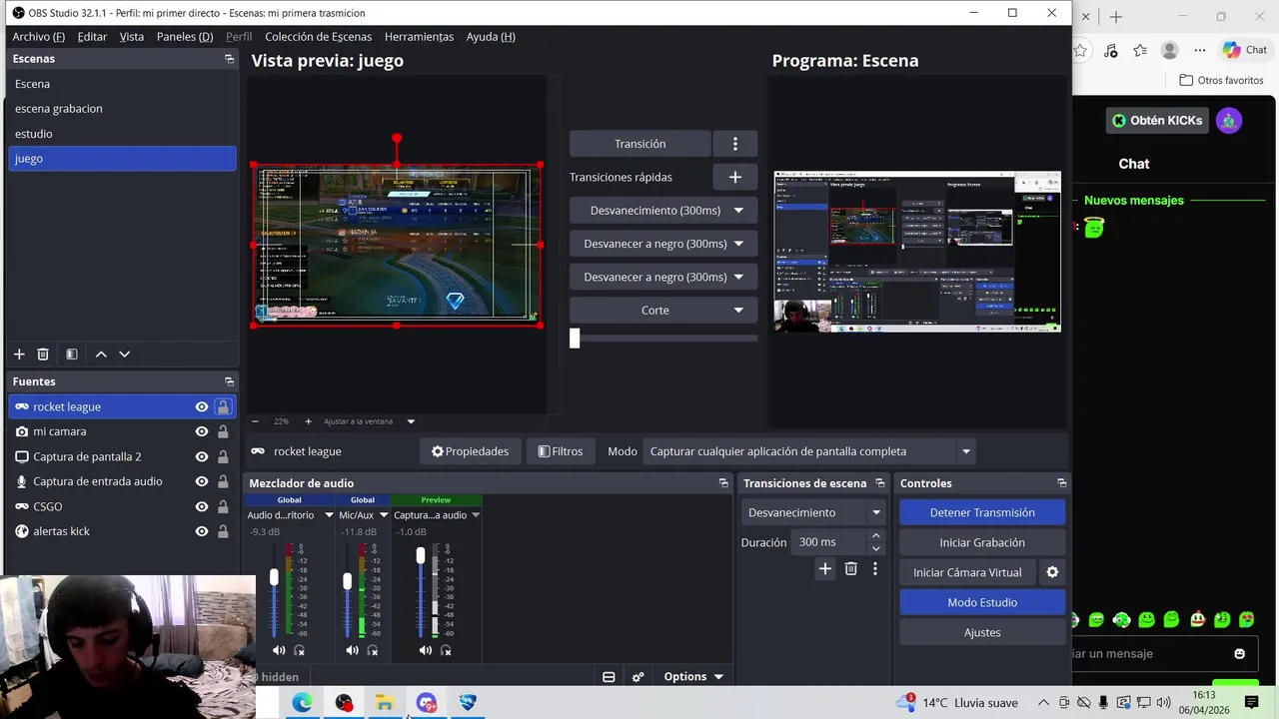Open Corte quick transition dropdown
This screenshot has height=719, width=1279.
(738, 311)
